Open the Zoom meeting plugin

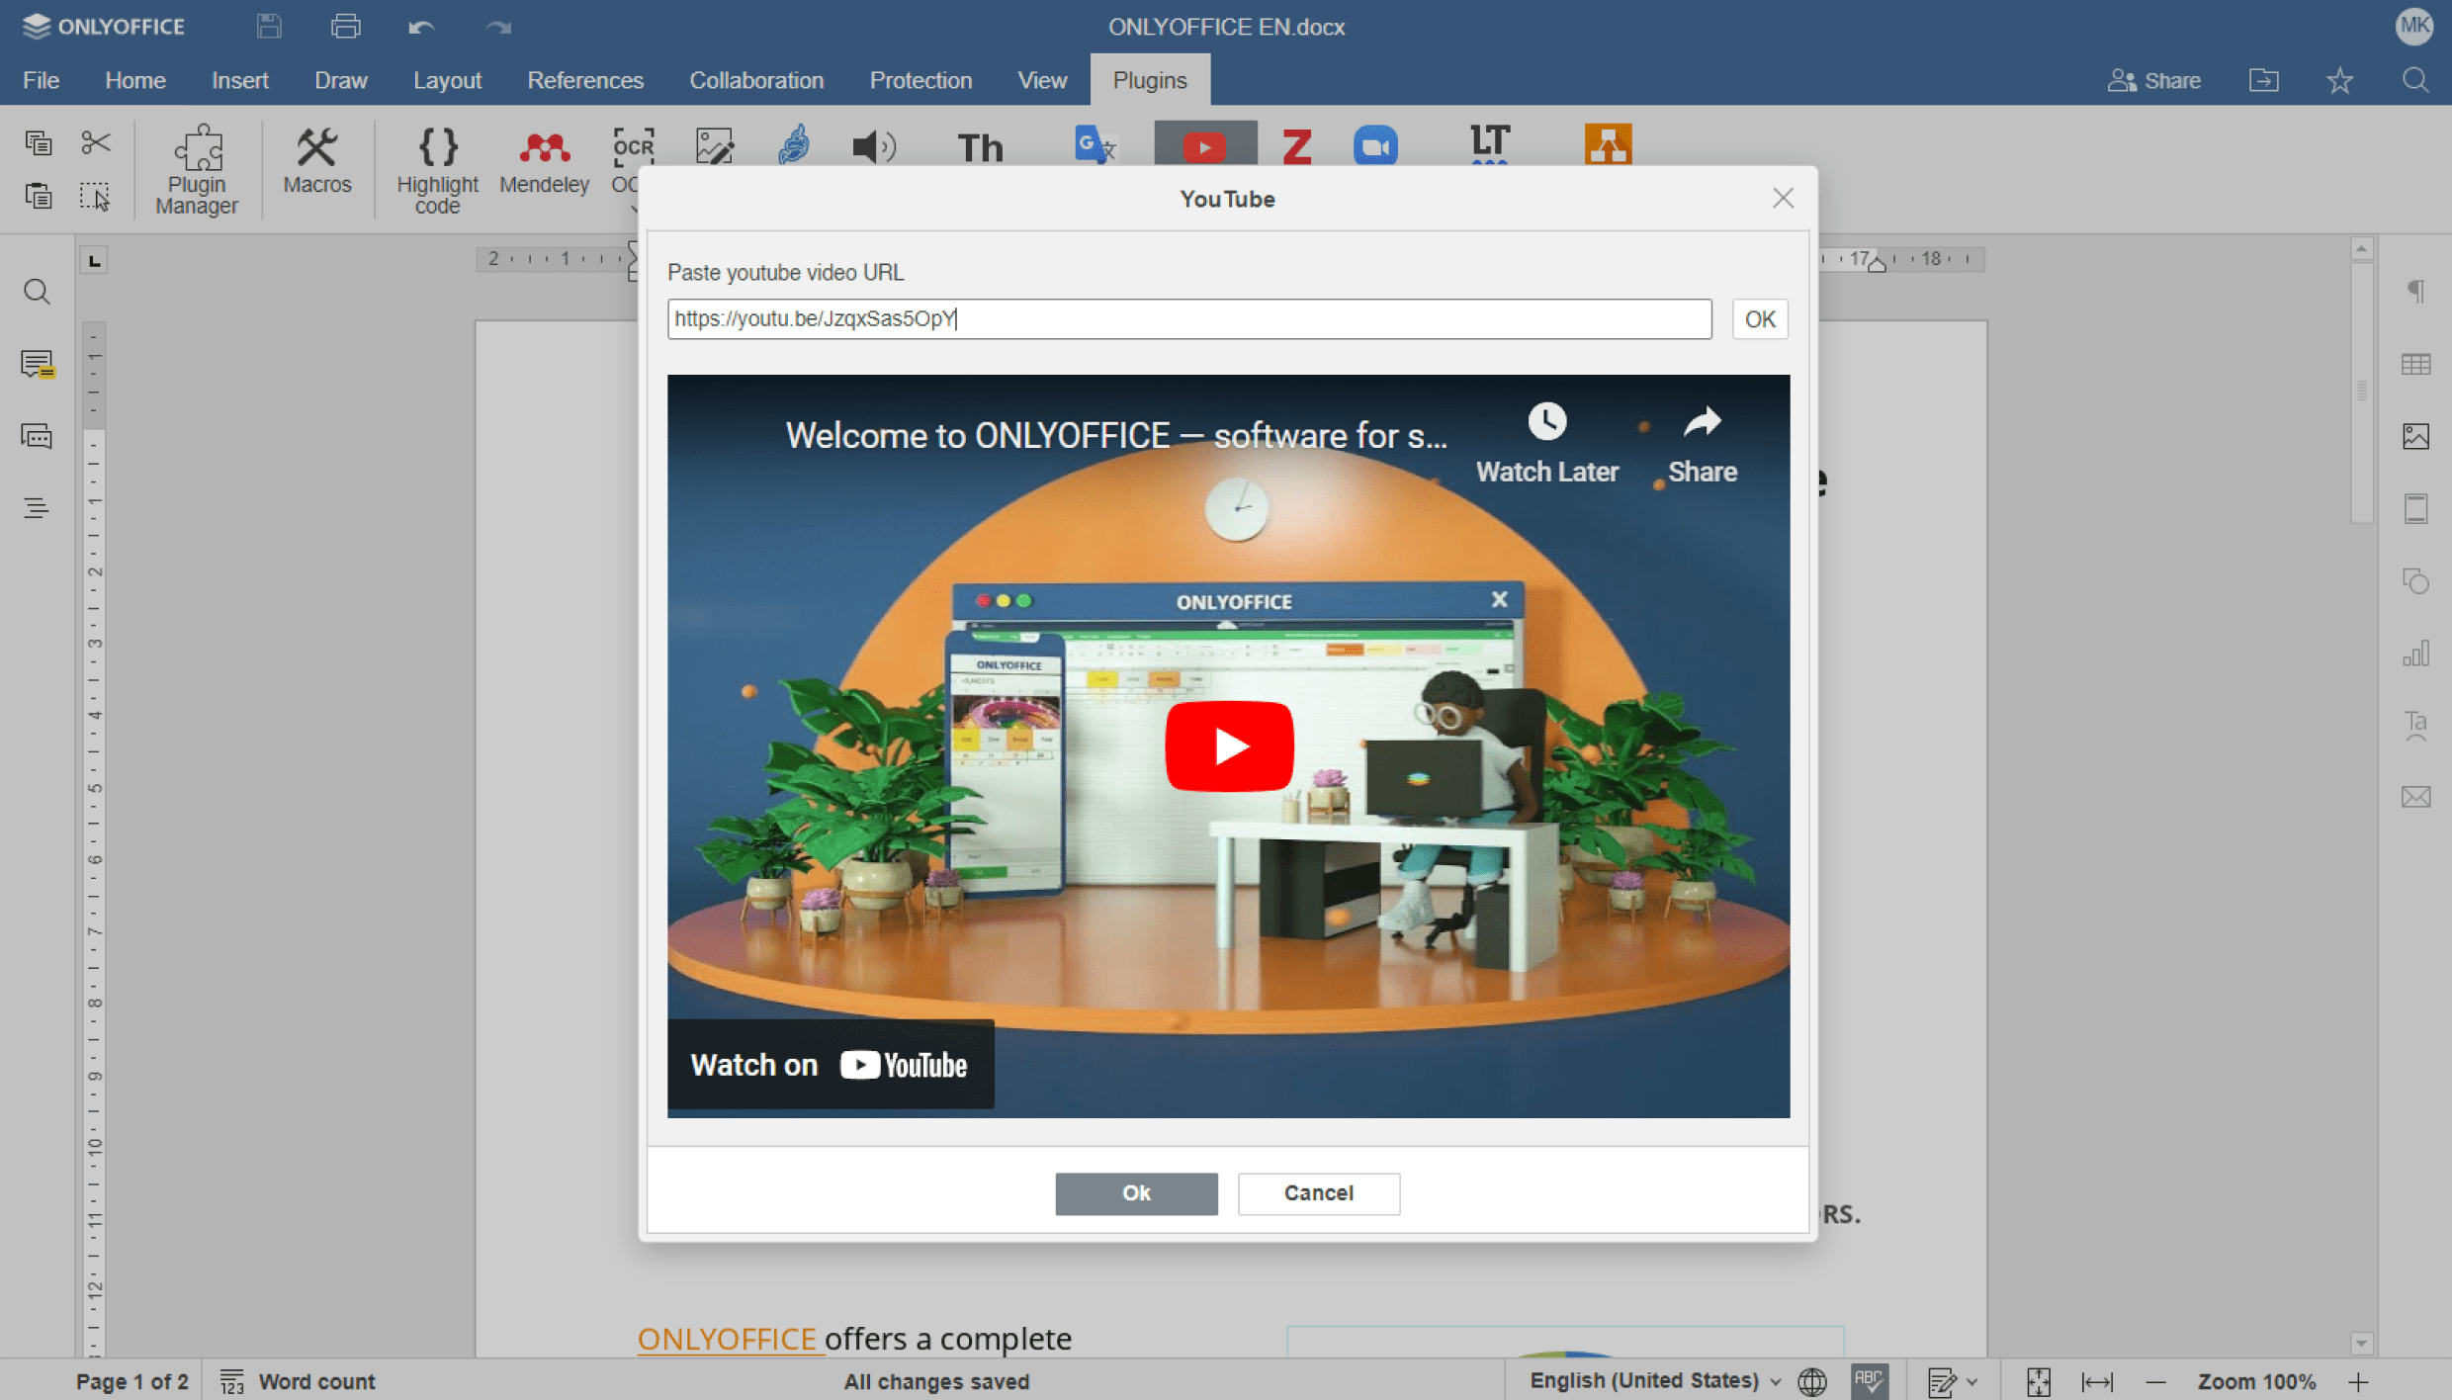1374,146
